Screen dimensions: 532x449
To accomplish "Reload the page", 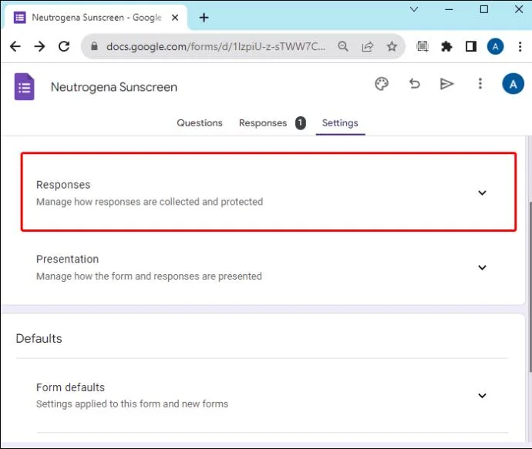I will pyautogui.click(x=64, y=46).
